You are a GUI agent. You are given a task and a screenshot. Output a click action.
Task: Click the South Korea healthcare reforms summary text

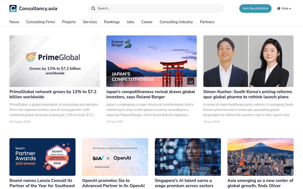coord(248,110)
